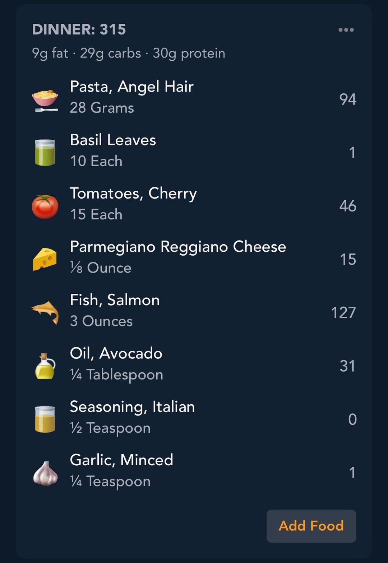Viewport: 388px width, 563px height.
Task: Tap the avocado oil bottle icon
Action: (x=45, y=366)
